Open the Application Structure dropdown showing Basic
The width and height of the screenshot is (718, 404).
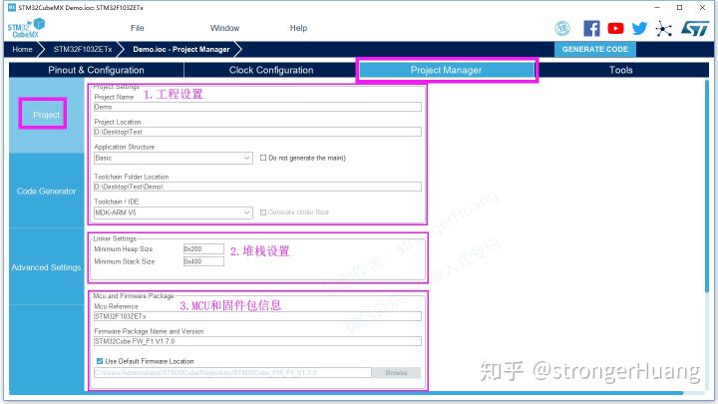174,158
